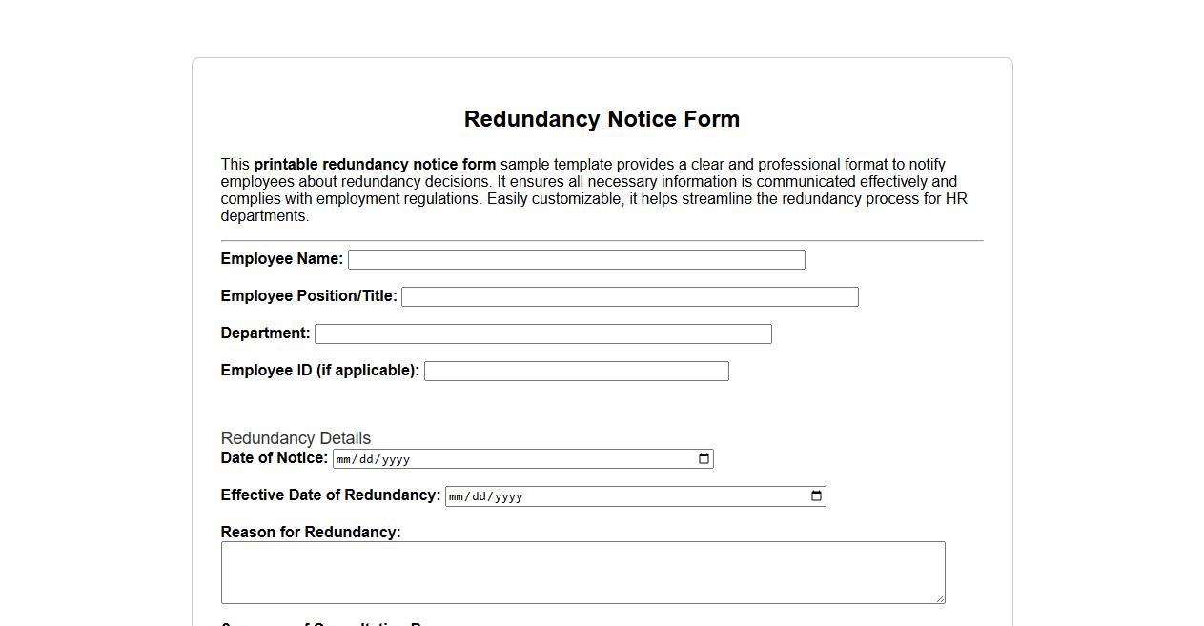Viewport: 1204px width, 626px height.
Task: Click the Employee ID input field
Action: [x=576, y=371]
